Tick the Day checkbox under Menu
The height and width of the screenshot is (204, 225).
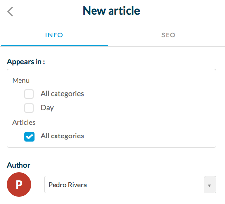coord(29,108)
